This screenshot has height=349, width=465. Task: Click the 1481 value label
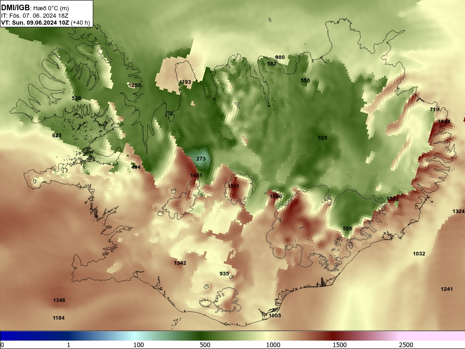196,175
